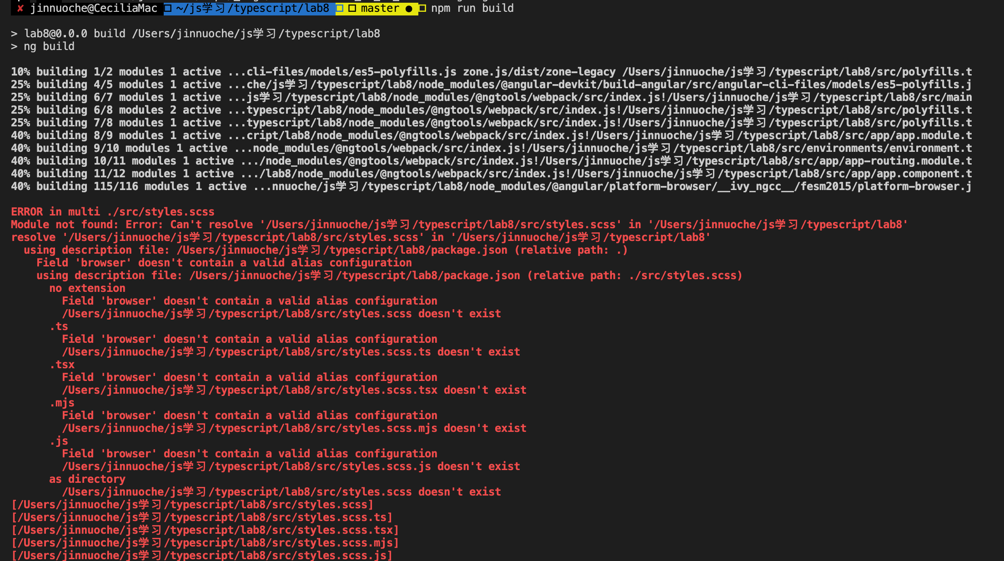The image size is (1004, 561).
Task: Click 'ERROR in multi ./src/styles.scss' line
Action: [113, 212]
